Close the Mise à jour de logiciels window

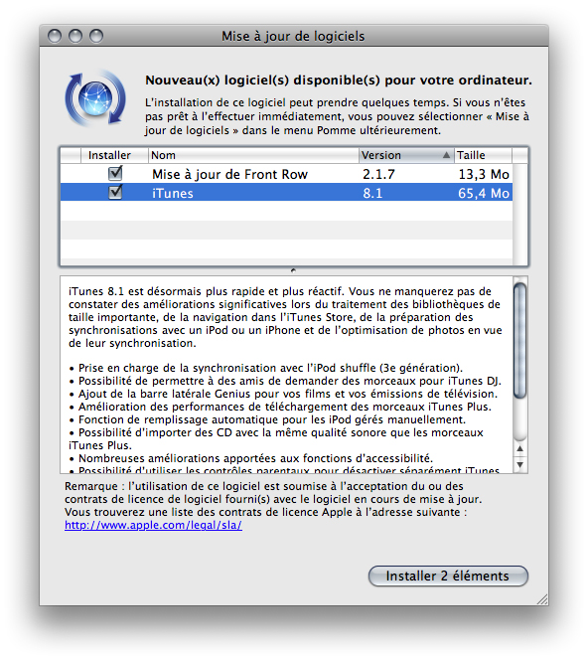pos(55,36)
